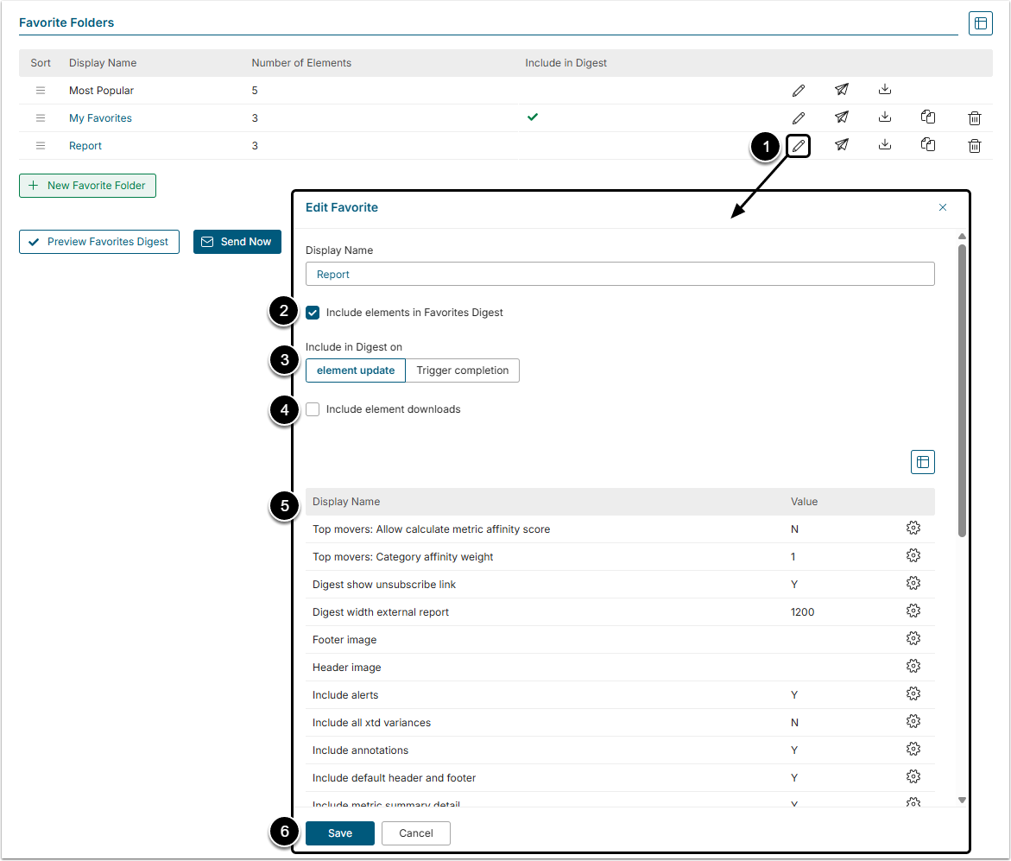1011x861 pixels.
Task: Click Save in Edit Favorite dialog
Action: click(340, 833)
